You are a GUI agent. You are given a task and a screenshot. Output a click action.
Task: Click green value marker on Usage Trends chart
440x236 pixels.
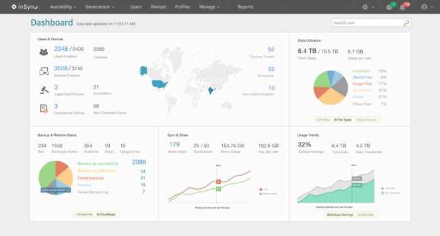tap(357, 185)
